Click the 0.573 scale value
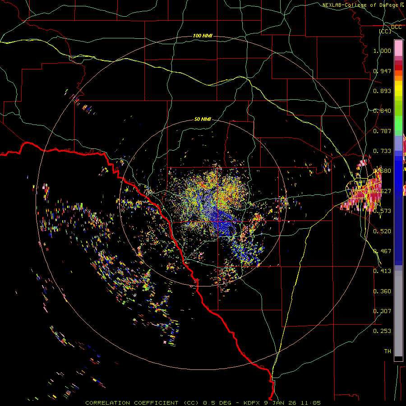 point(382,211)
